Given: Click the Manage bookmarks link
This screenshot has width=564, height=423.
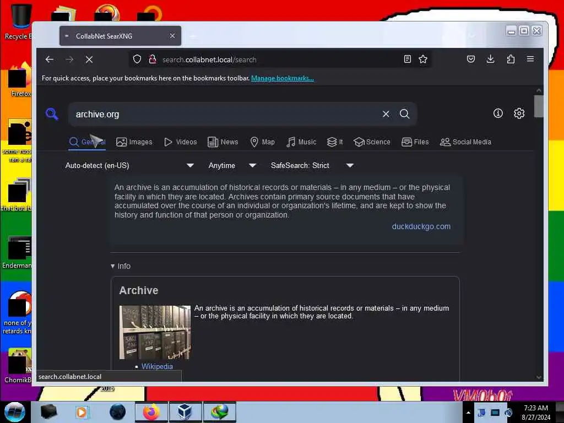Looking at the screenshot, I should pyautogui.click(x=283, y=78).
